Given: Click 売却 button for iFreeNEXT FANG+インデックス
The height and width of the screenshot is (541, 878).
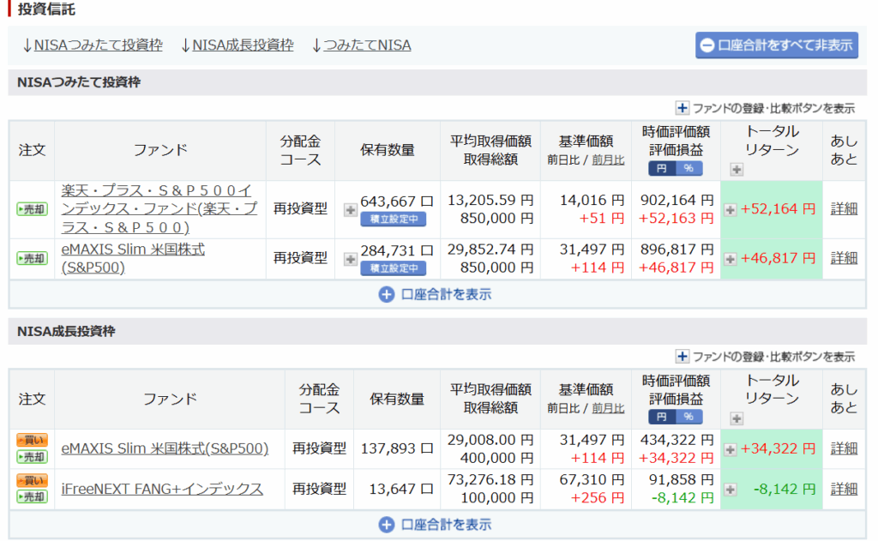Looking at the screenshot, I should pos(32,496).
